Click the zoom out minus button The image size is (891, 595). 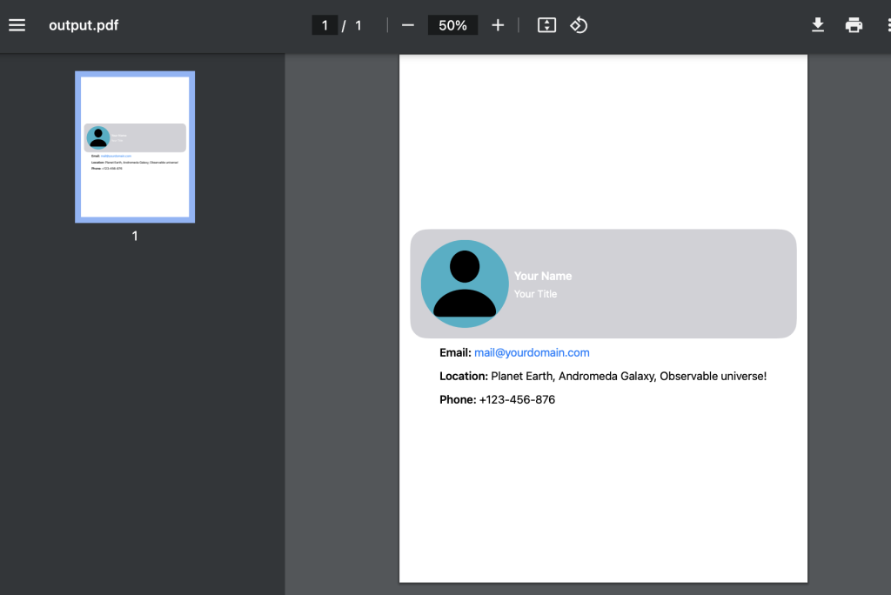pyautogui.click(x=407, y=25)
